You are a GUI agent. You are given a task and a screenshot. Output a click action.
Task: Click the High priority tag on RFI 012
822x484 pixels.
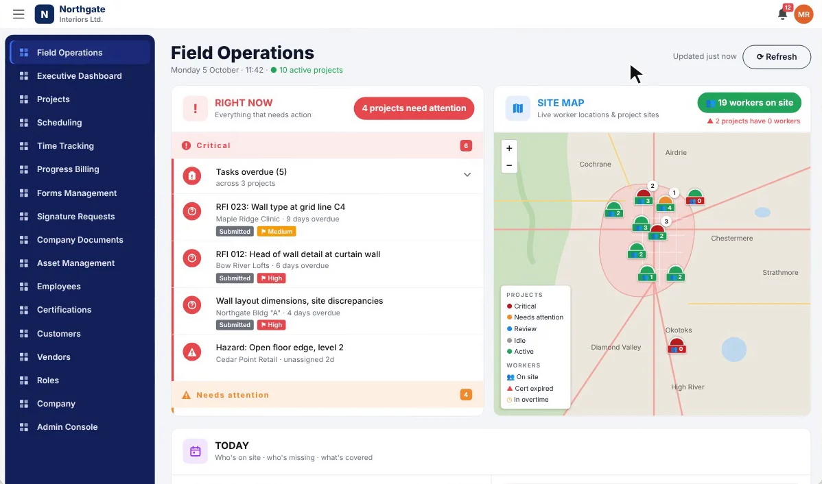point(271,278)
